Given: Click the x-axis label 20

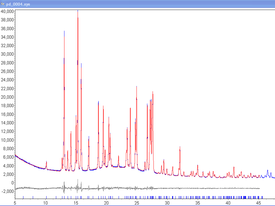Looking at the screenshot, I should pyautogui.click(x=106, y=203).
